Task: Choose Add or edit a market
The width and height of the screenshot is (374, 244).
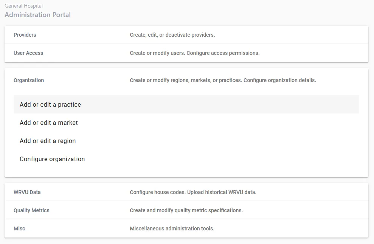Action: pos(49,123)
